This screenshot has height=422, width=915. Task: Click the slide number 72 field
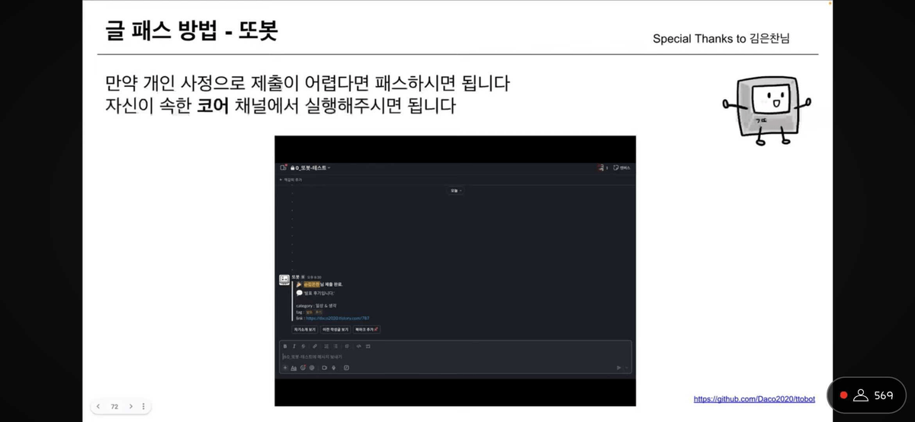point(114,407)
